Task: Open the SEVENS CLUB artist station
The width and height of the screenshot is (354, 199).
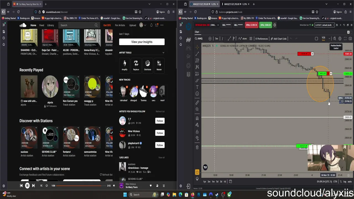Action: [x=50, y=137]
